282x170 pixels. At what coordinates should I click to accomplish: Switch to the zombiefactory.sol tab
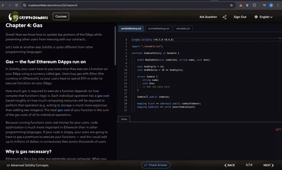[131, 29]
